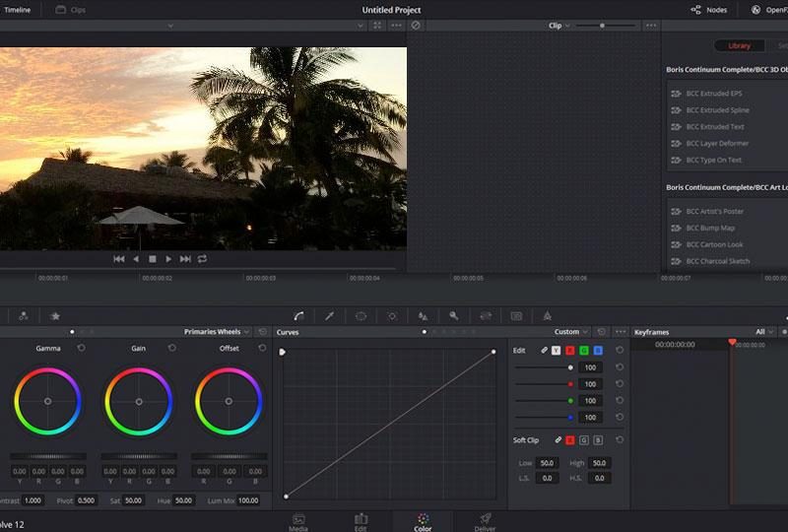Viewport: 788px width, 532px height.
Task: Toggle the green channel in Edit row
Action: 583,351
